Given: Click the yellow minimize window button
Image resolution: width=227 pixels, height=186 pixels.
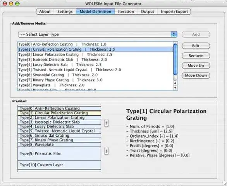Looking at the screenshot, I should (x=11, y=3).
